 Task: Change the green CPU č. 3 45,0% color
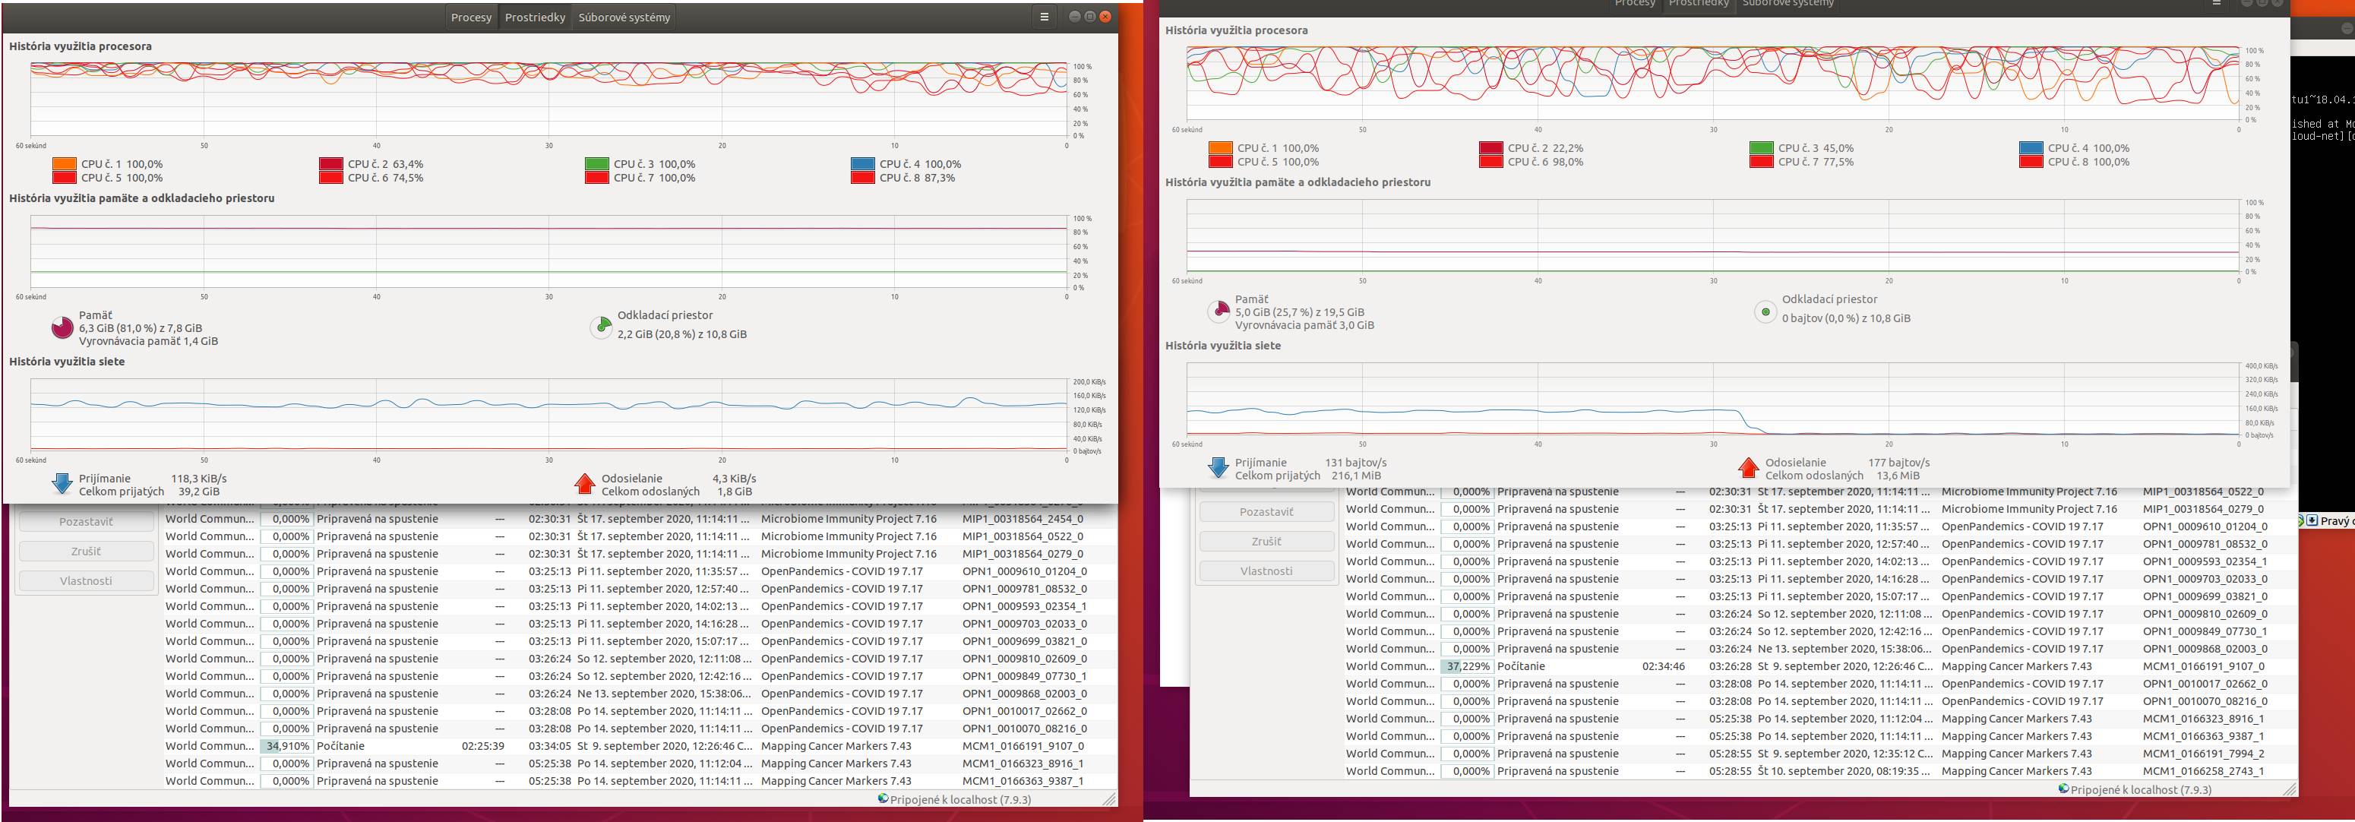1761,148
